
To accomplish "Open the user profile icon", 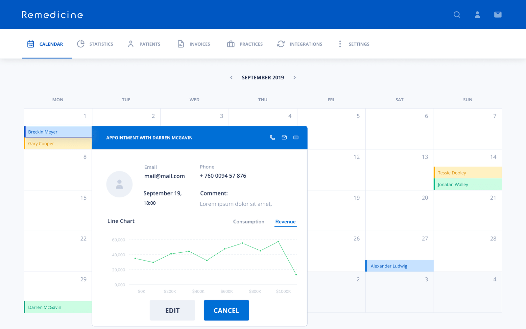I will tap(477, 15).
